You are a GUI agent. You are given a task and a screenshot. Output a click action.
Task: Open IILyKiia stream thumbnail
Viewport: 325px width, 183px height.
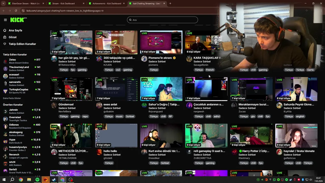pyautogui.click(x=296, y=89)
